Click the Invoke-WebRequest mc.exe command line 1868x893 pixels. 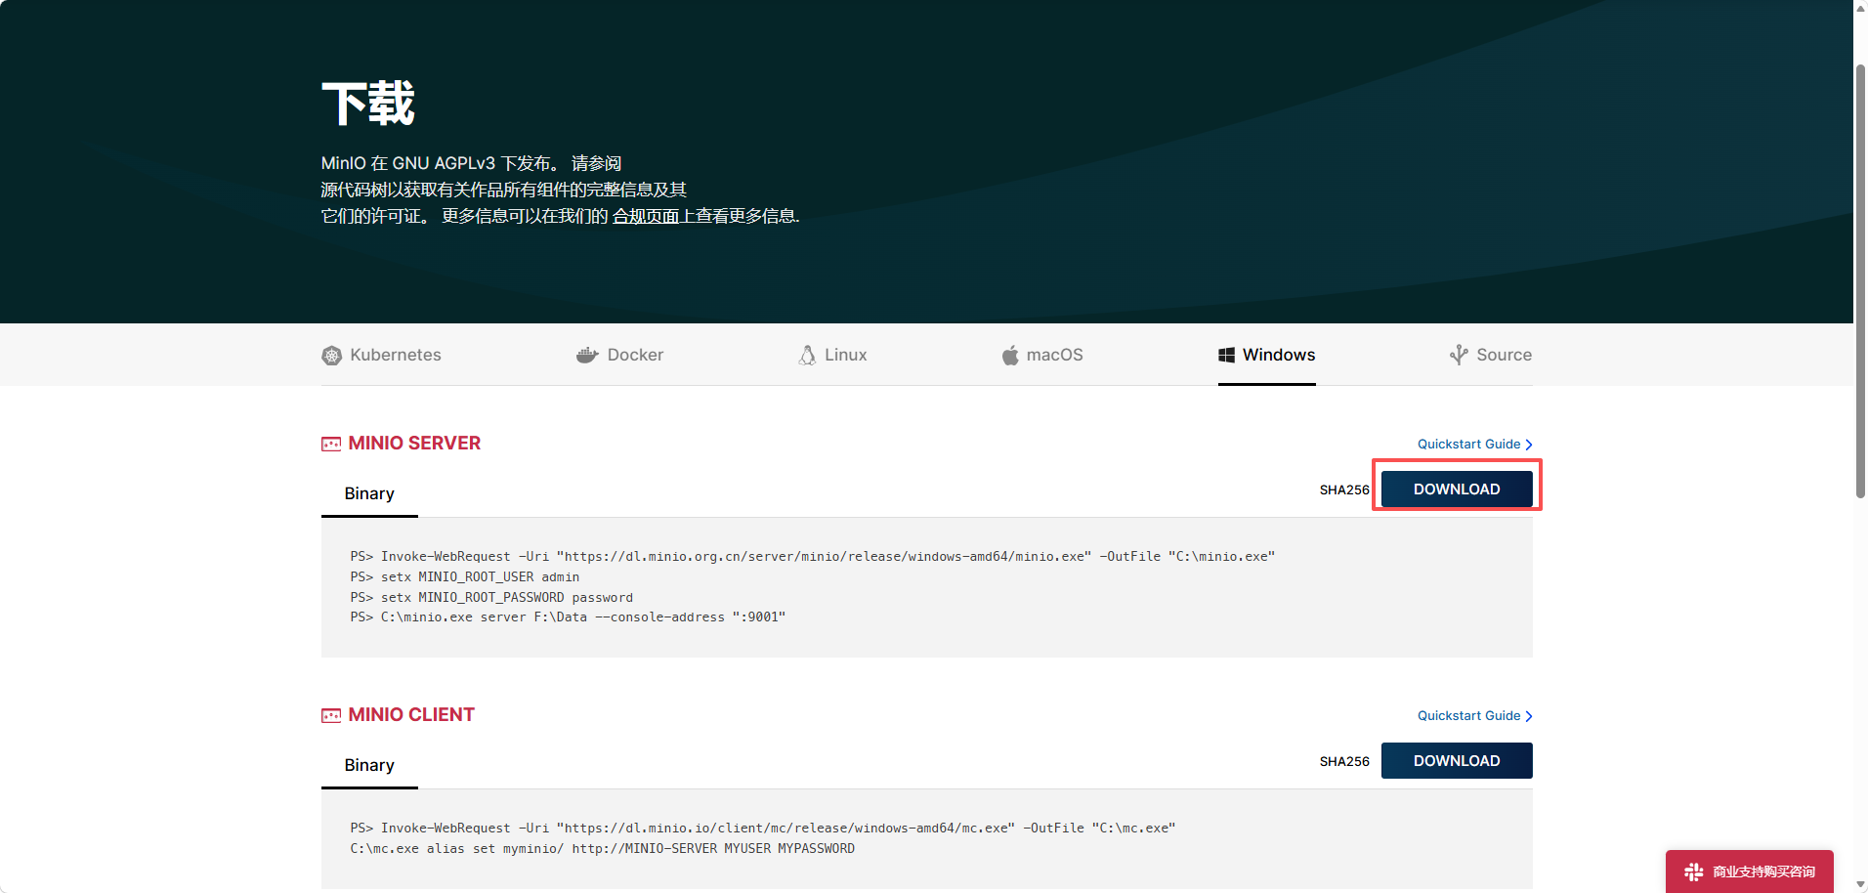[x=763, y=829]
